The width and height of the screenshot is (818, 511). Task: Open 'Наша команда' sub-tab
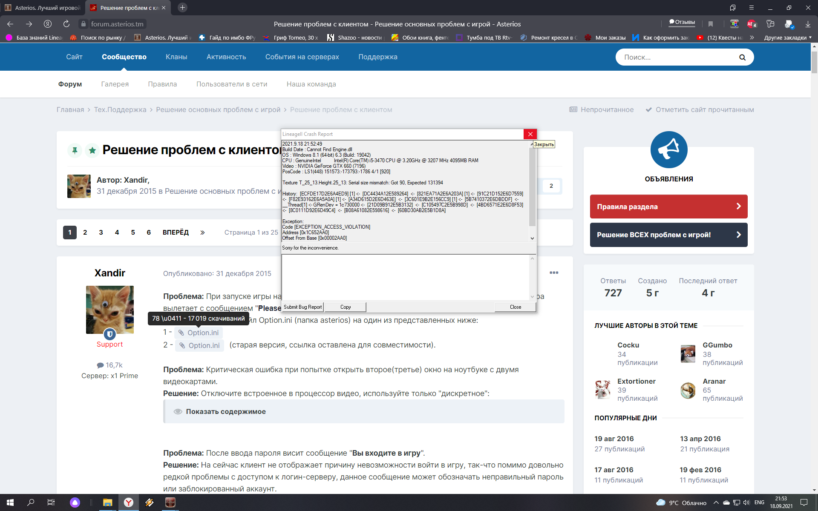pyautogui.click(x=311, y=84)
